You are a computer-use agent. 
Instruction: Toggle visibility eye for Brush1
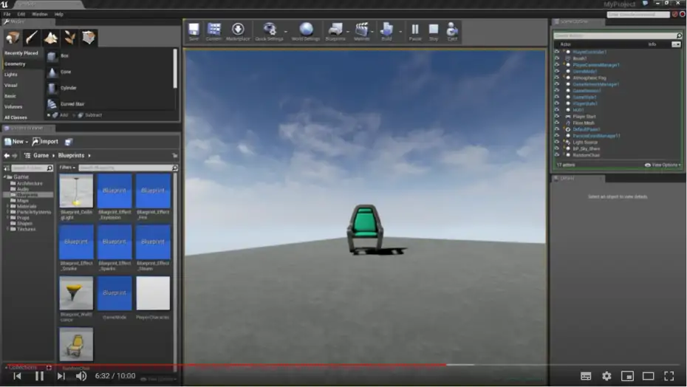pos(557,58)
